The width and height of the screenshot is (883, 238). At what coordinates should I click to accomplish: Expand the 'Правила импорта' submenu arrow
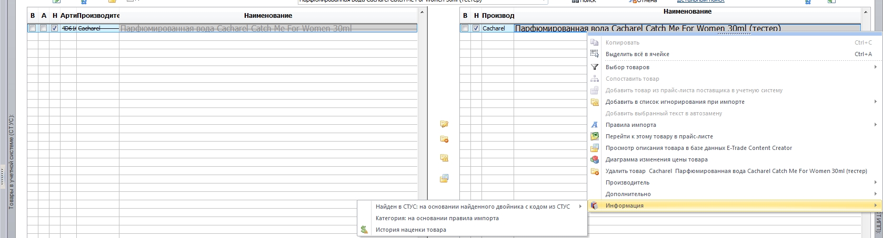876,125
